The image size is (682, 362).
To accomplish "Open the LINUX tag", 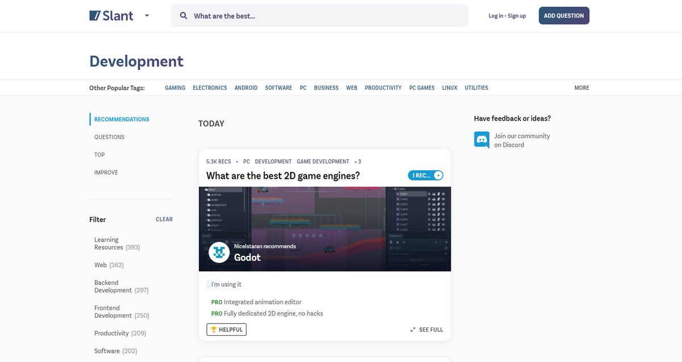I will [450, 88].
